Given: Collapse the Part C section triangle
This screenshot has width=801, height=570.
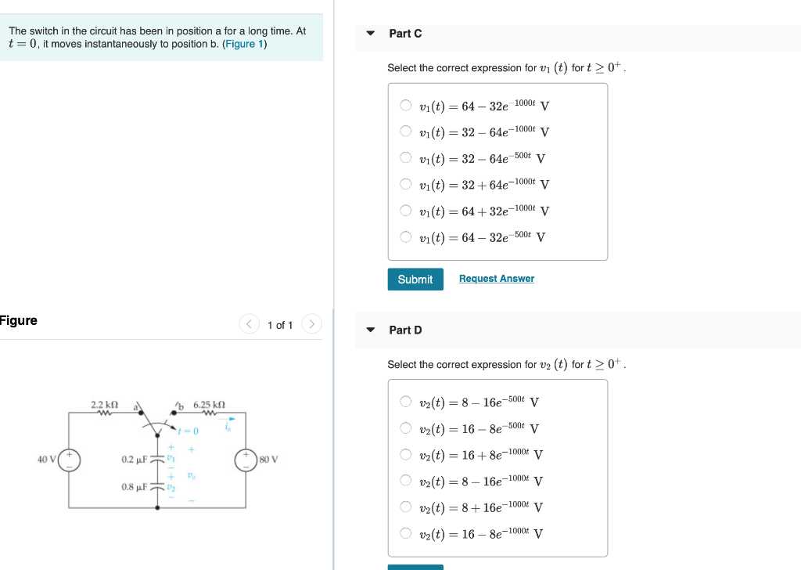Looking at the screenshot, I should tap(370, 34).
